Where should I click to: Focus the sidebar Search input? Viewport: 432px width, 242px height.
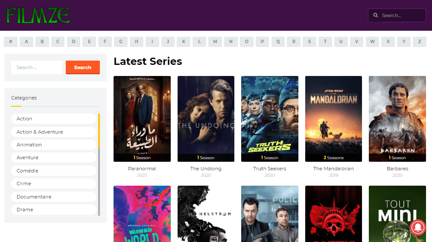[x=37, y=67]
